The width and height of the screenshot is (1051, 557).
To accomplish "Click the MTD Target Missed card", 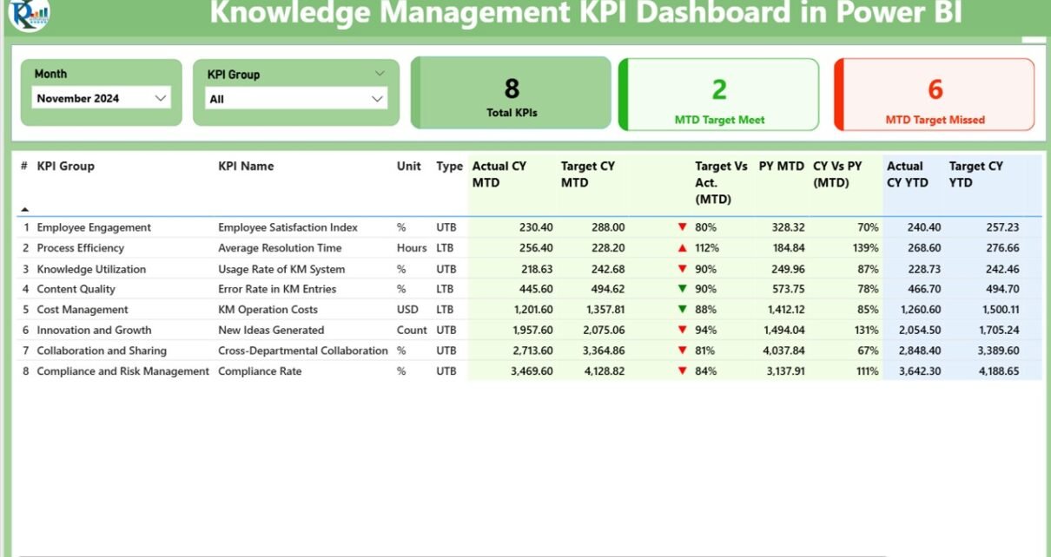I will 935,95.
